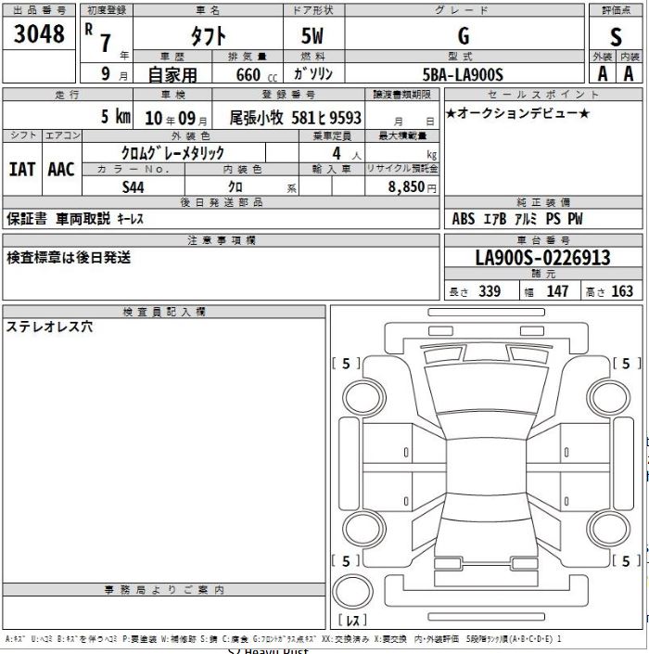
Task: Click the grade value G
Action: point(464,36)
